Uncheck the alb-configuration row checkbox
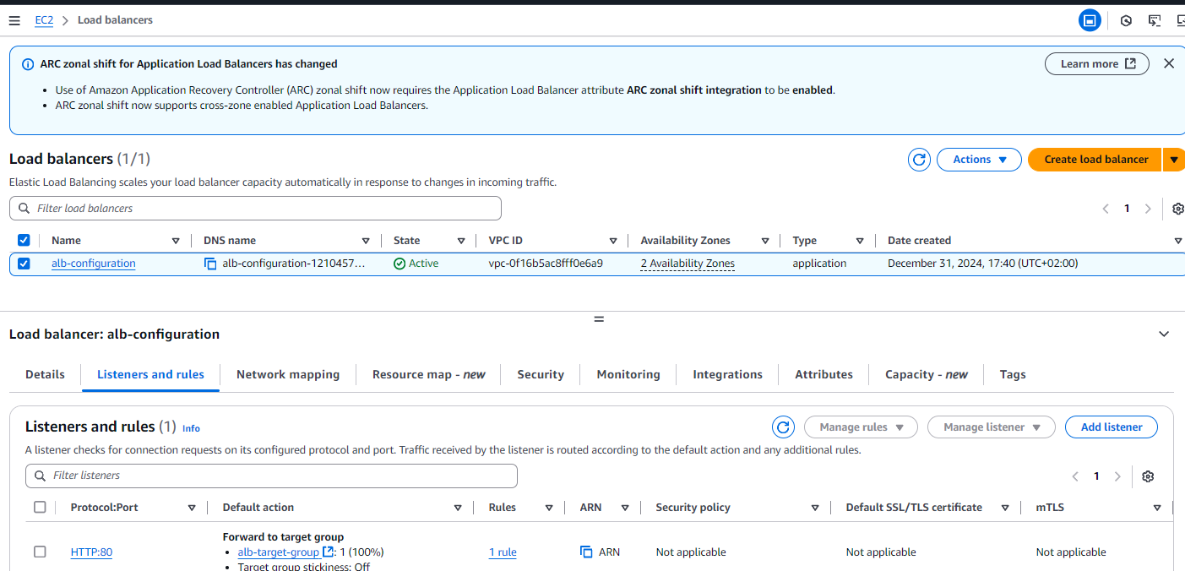The height and width of the screenshot is (571, 1185). (x=24, y=264)
